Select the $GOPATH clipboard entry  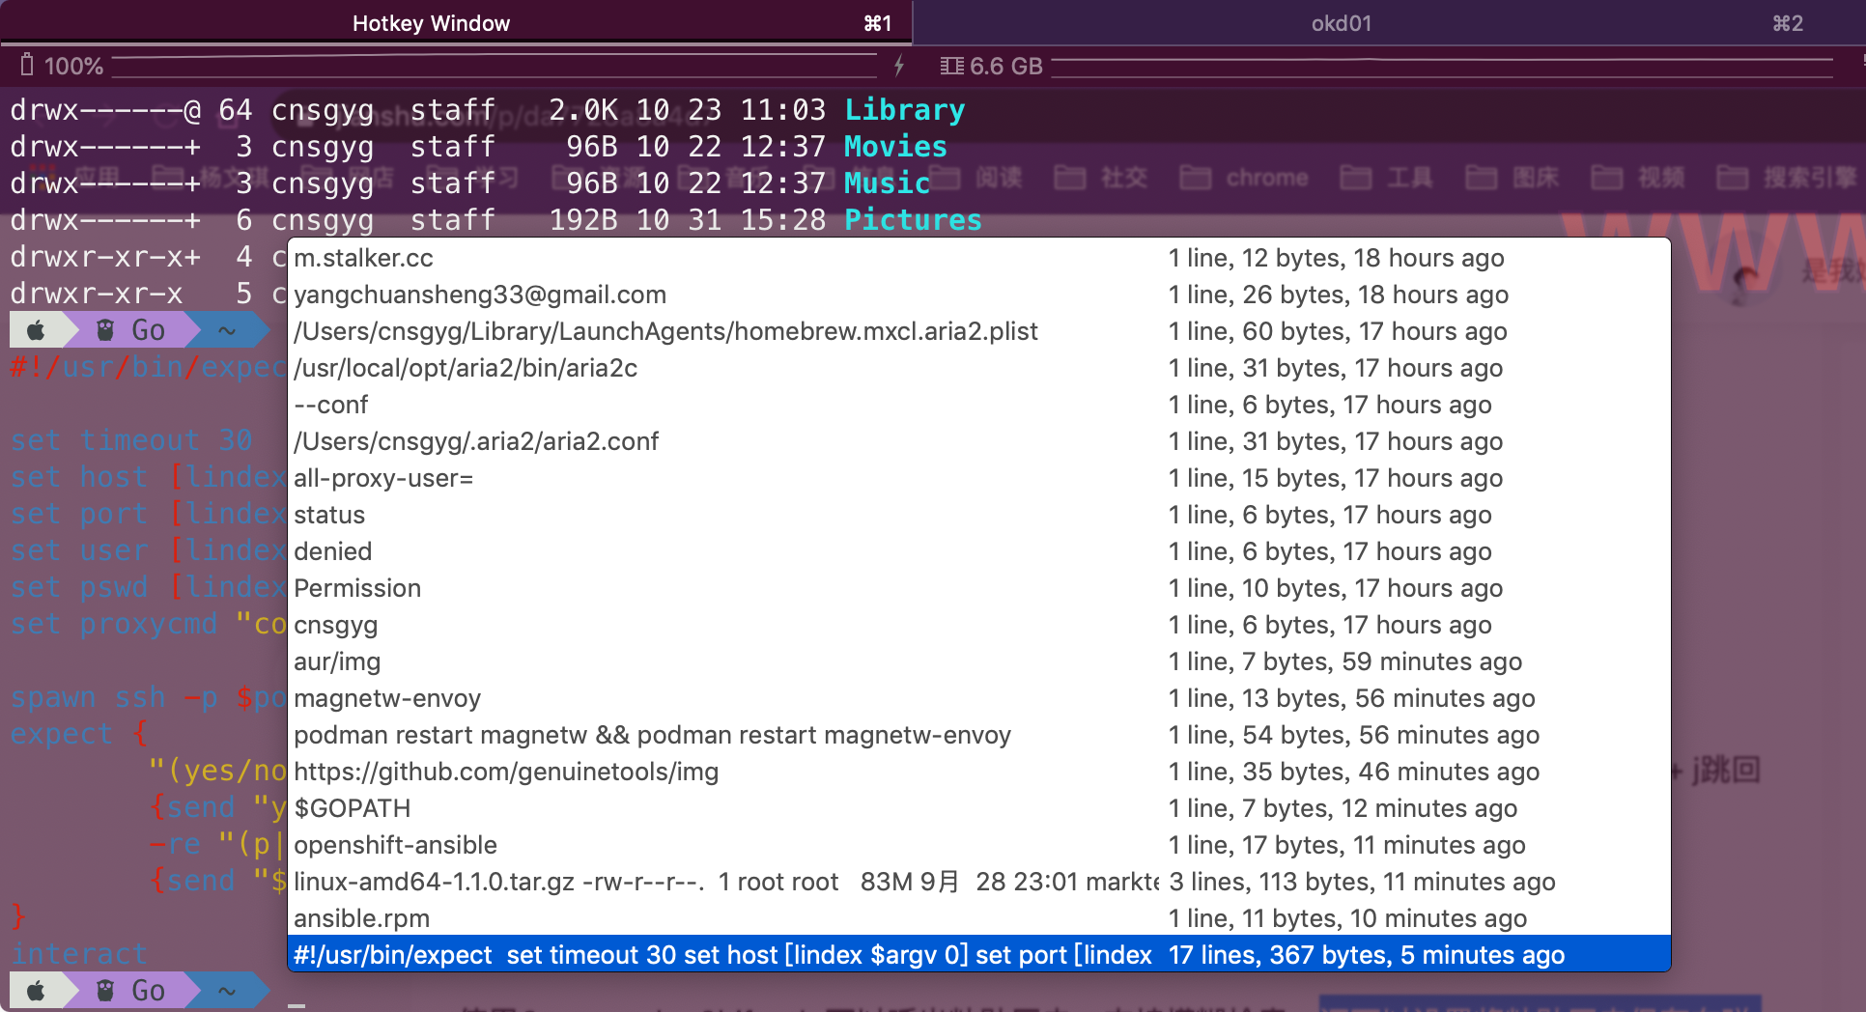[x=979, y=808]
